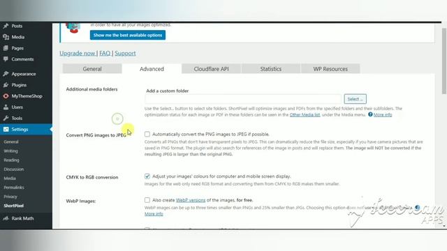Switch to the General tab
Image resolution: width=447 pixels, height=251 pixels.
pyautogui.click(x=92, y=69)
